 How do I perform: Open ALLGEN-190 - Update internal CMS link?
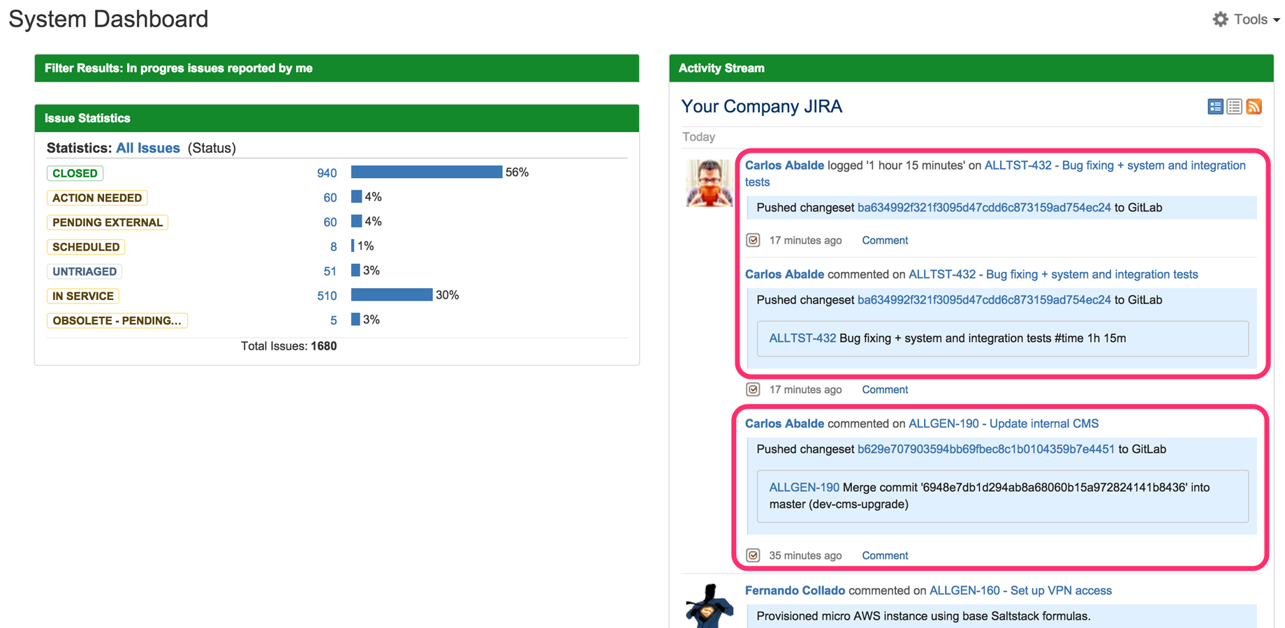point(1003,424)
